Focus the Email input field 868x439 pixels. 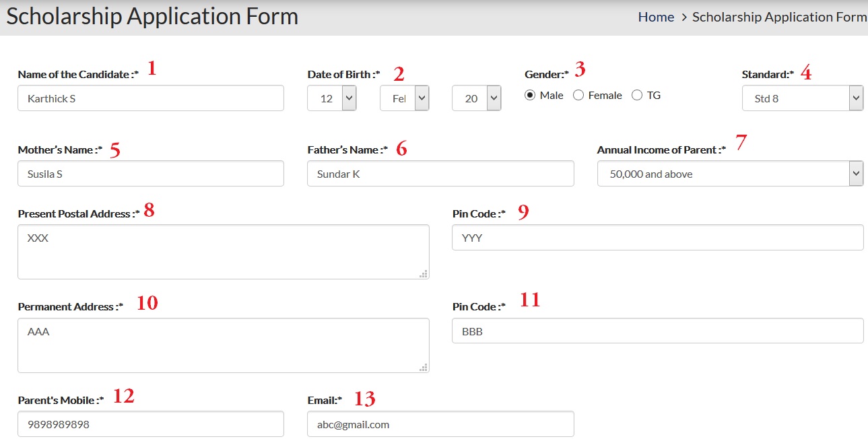(x=440, y=425)
